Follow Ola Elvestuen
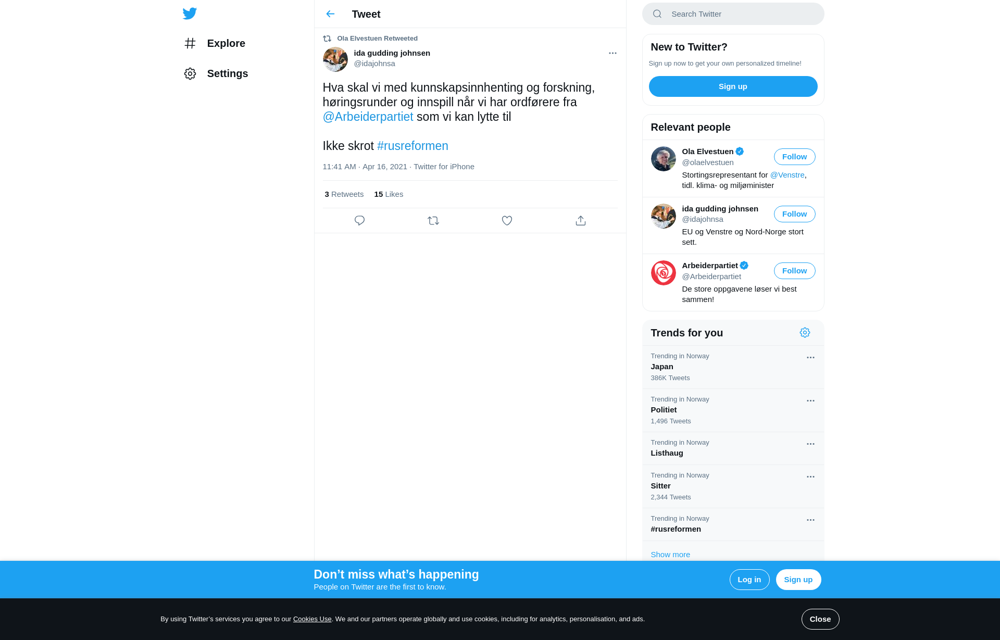Viewport: 1000px width, 640px height. pyautogui.click(x=794, y=157)
